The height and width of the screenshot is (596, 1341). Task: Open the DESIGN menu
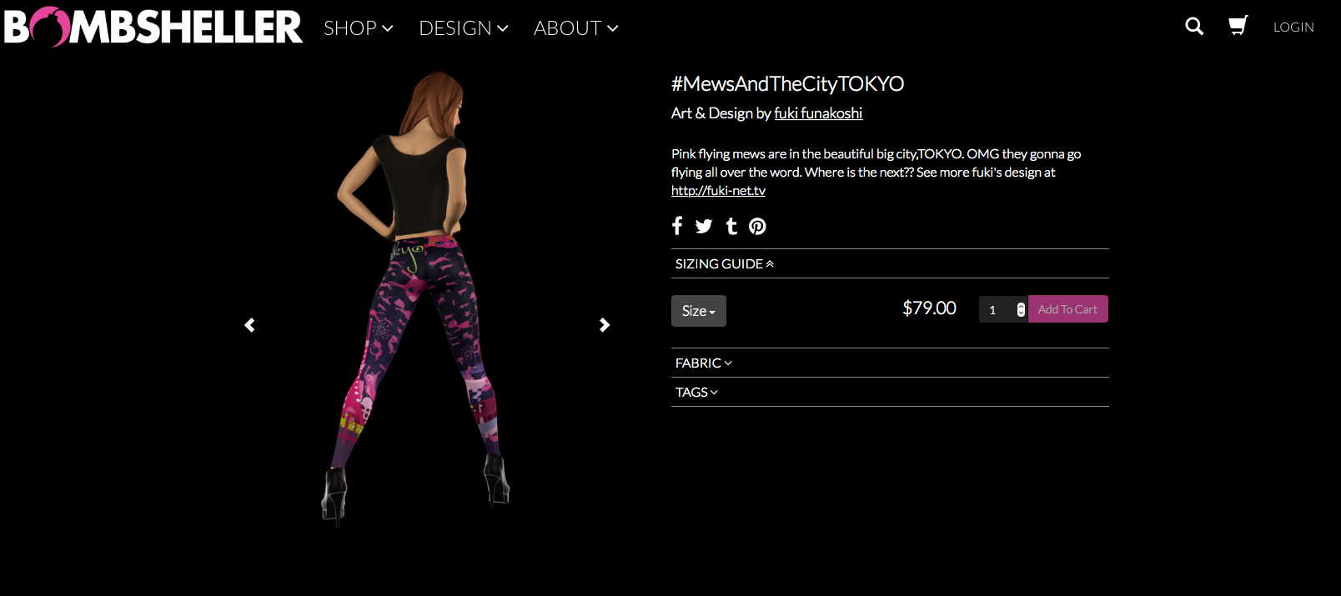coord(463,28)
